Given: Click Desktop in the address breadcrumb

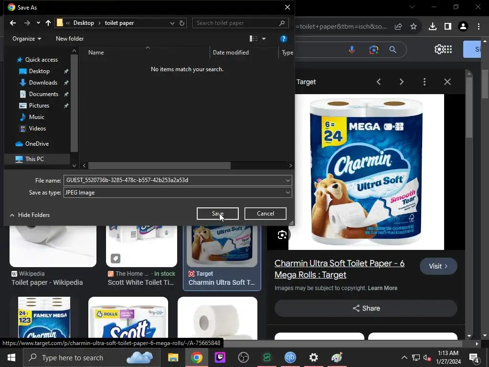Looking at the screenshot, I should coord(84,23).
